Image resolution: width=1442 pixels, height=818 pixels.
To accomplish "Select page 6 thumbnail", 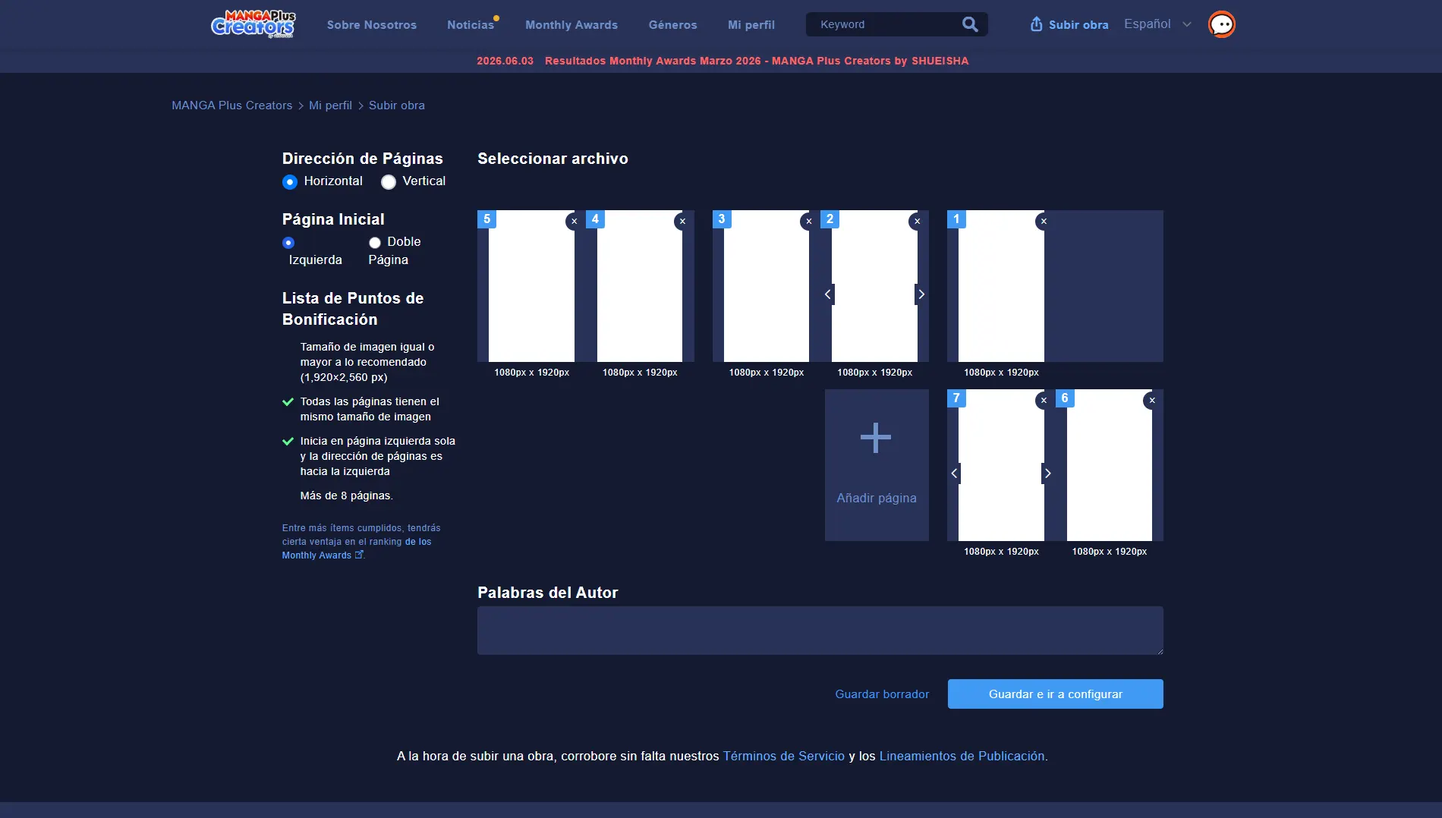I will pos(1110,465).
